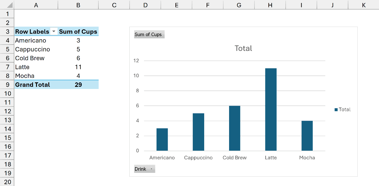This screenshot has width=379, height=186.
Task: Select column K header
Action: coord(364,5)
